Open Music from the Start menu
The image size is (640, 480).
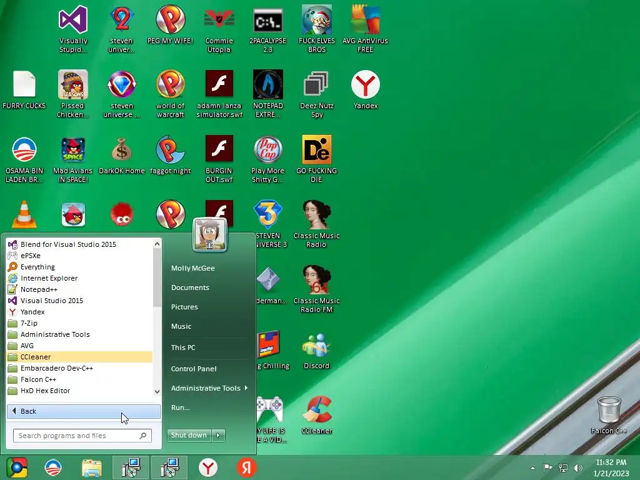[181, 326]
